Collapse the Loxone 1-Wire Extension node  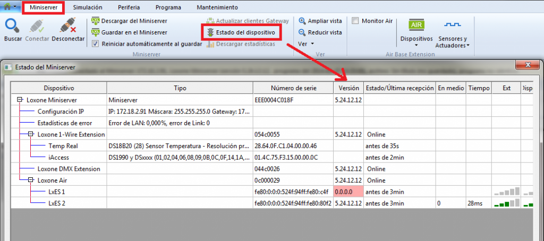pos(30,134)
